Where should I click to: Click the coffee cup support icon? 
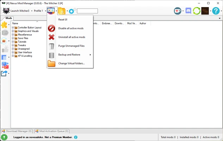178,11
